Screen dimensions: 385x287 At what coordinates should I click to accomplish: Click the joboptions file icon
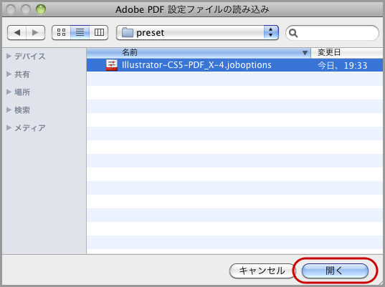coord(112,65)
